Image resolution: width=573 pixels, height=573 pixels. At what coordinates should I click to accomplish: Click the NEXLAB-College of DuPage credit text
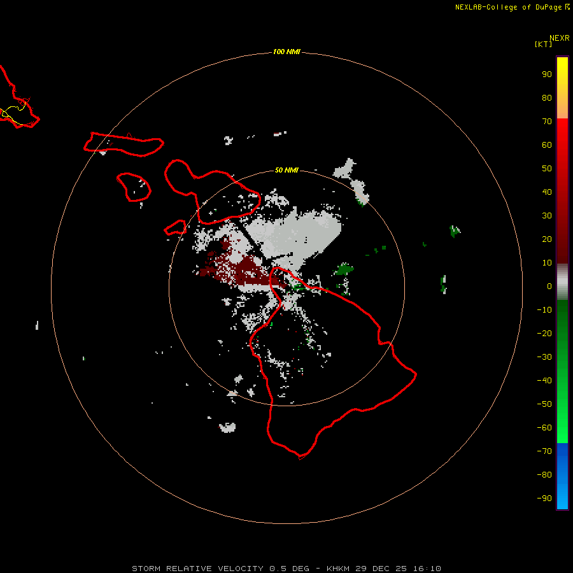508,7
